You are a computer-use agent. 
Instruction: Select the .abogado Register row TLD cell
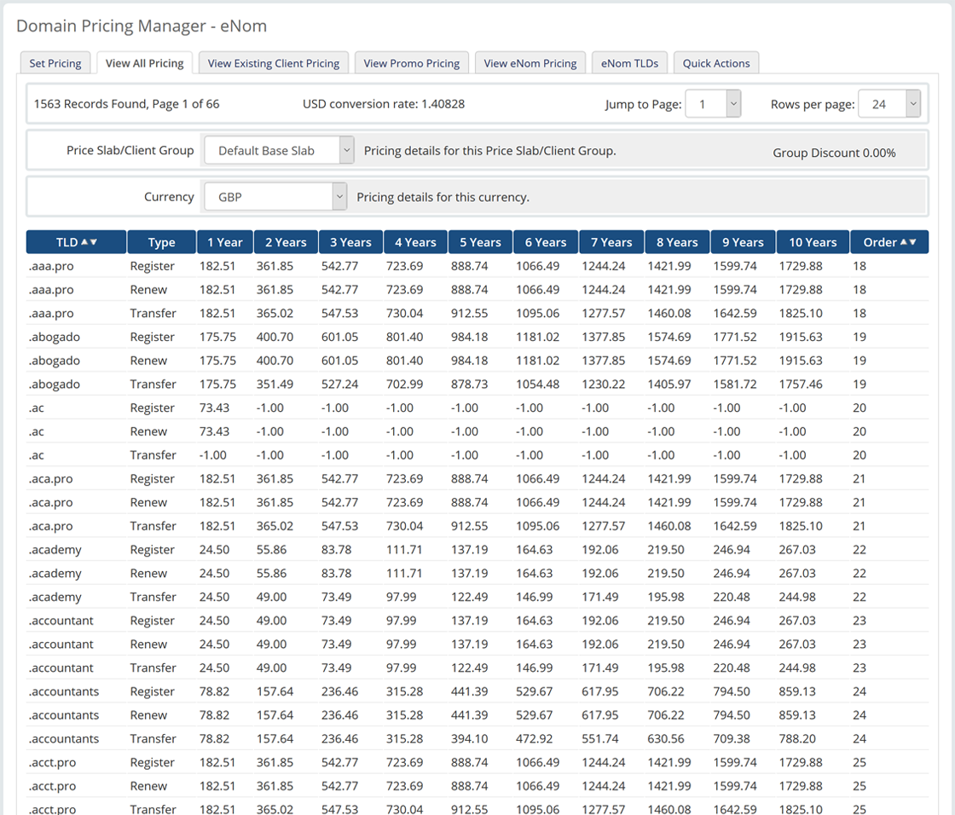tap(55, 337)
